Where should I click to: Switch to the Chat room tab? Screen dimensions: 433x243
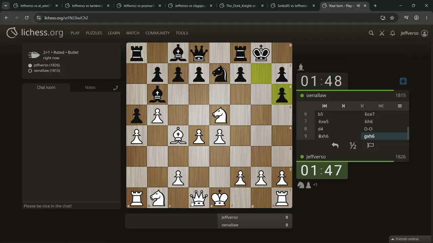click(x=46, y=87)
